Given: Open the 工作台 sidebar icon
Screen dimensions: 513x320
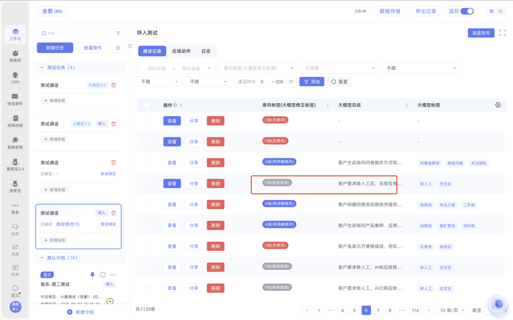Looking at the screenshot, I should click(x=15, y=34).
